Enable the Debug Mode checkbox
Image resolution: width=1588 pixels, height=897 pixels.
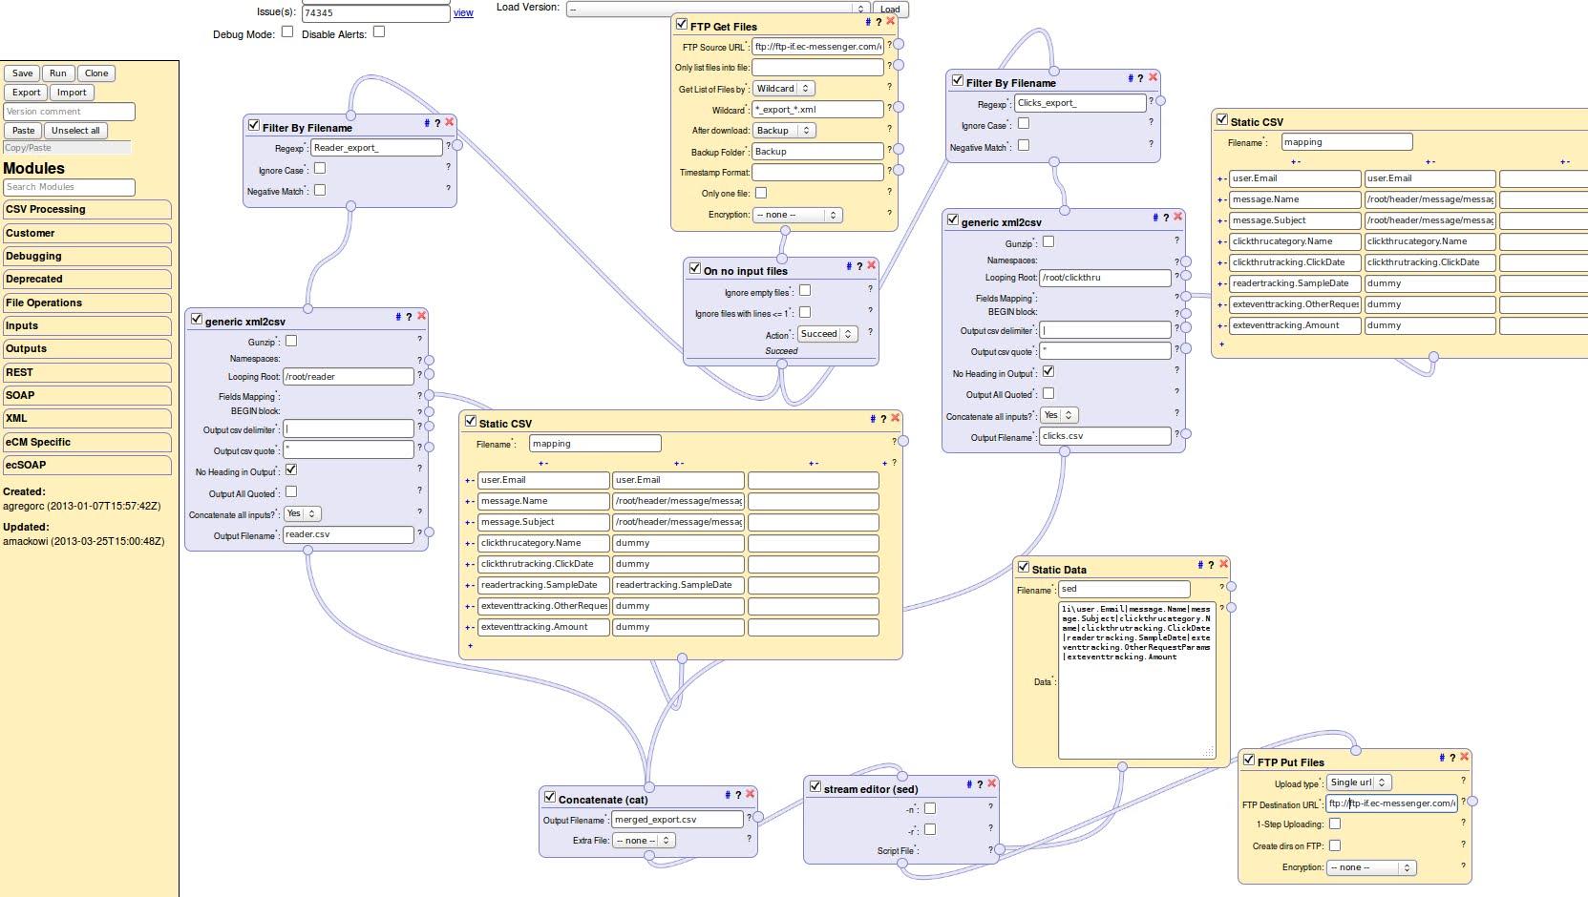pyautogui.click(x=286, y=32)
